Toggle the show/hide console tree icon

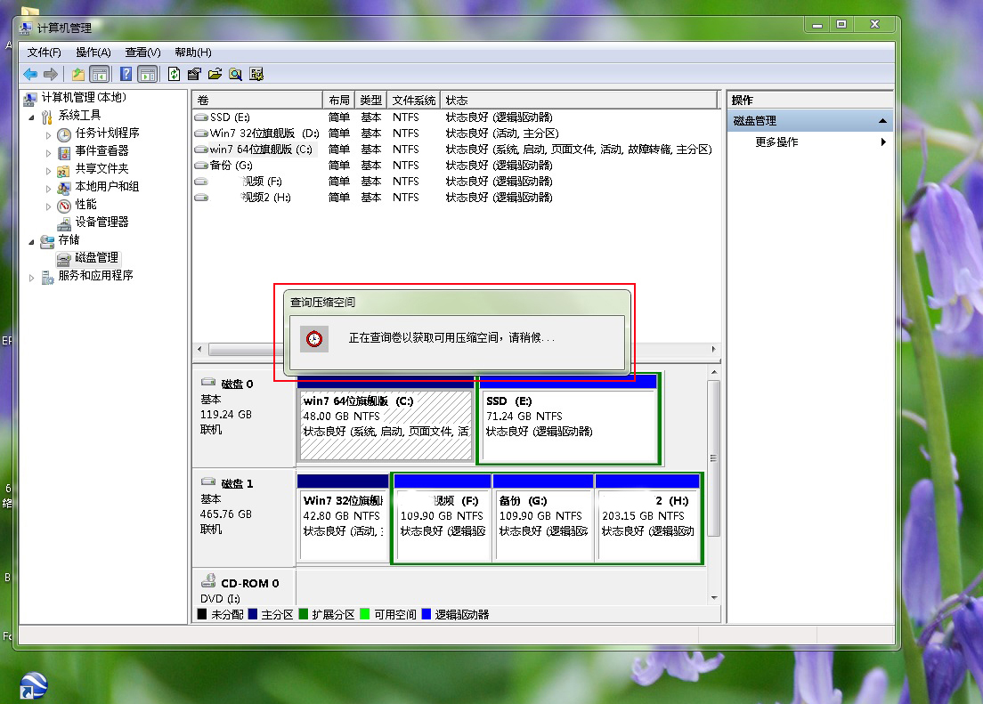[101, 74]
